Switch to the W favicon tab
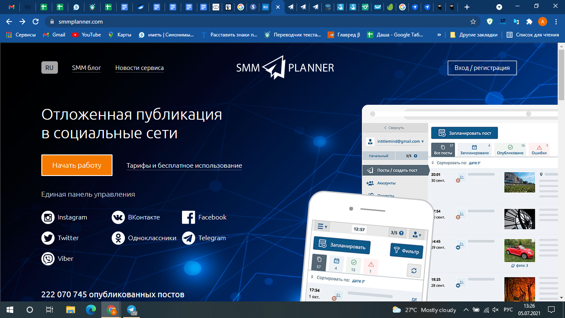The height and width of the screenshot is (318, 565). (27, 7)
